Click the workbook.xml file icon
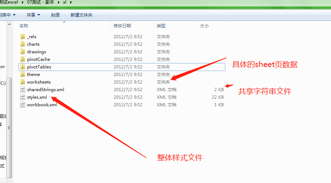The image size is (331, 183). tap(23, 105)
